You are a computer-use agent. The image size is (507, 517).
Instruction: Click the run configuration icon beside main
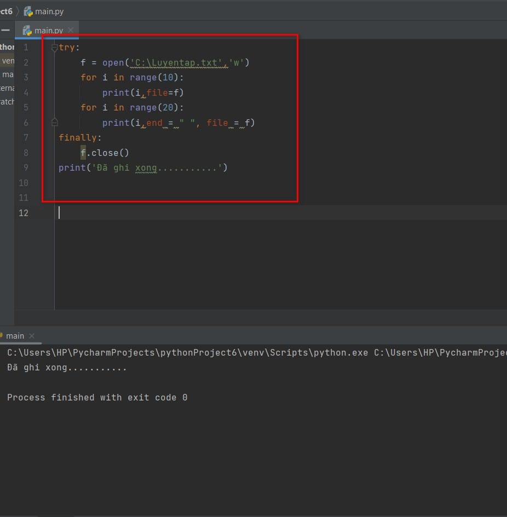[x=1, y=335]
